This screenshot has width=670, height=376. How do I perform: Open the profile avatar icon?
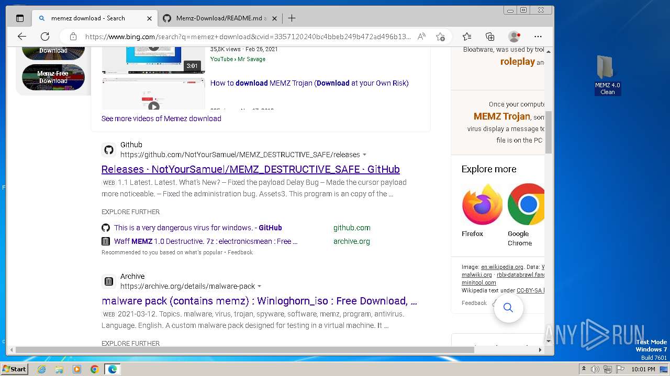coord(514,37)
